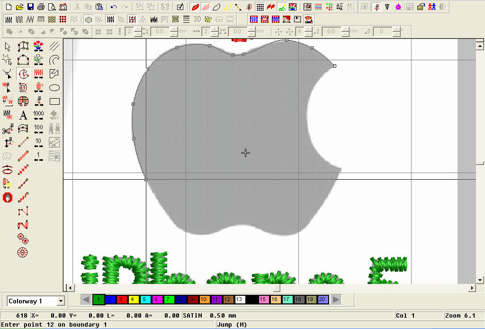Choose the Lettering A tool
The height and width of the screenshot is (329, 485).
23,115
